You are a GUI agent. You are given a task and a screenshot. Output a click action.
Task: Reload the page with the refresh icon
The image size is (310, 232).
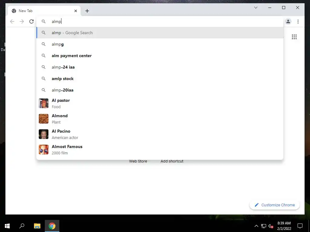tap(31, 21)
